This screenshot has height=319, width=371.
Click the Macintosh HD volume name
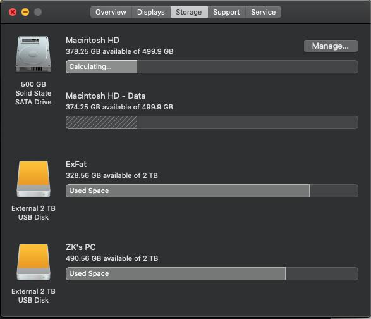(x=92, y=41)
